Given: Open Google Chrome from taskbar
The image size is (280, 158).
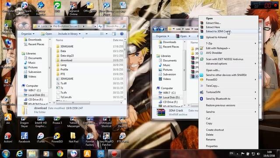Looking at the screenshot, I should [60, 154].
